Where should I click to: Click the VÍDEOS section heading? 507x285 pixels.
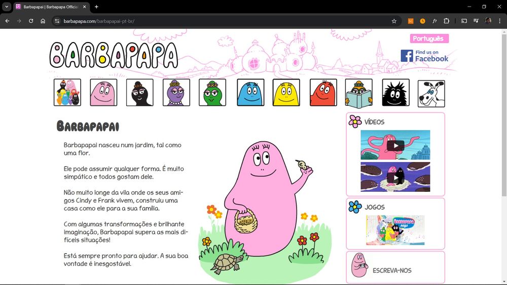(375, 122)
